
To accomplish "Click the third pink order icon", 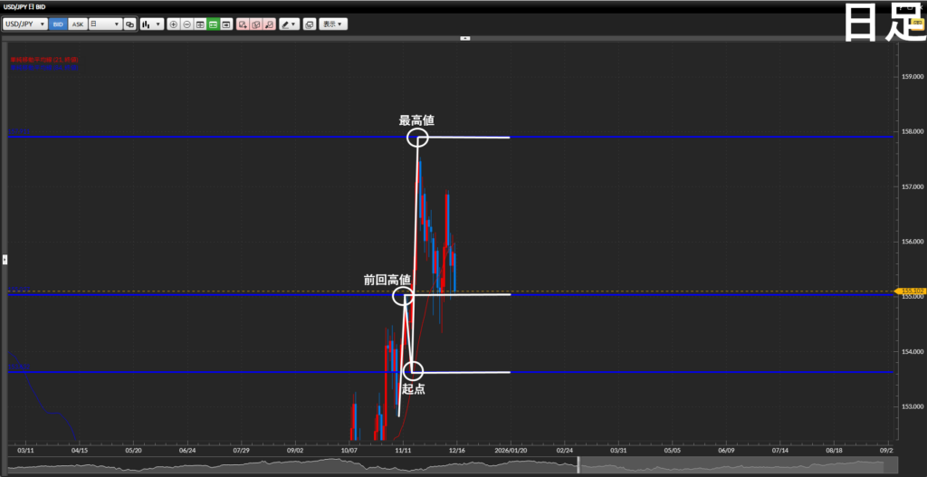I will [x=269, y=24].
